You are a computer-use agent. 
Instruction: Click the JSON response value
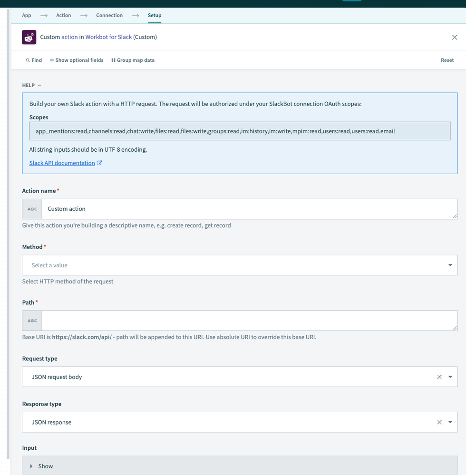pyautogui.click(x=51, y=422)
